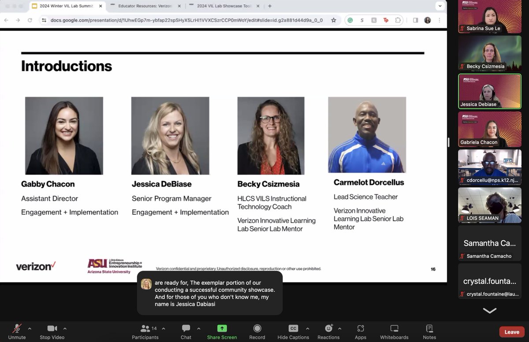
Task: Open caption options arrow beside Hide Captions
Action: pos(307,328)
